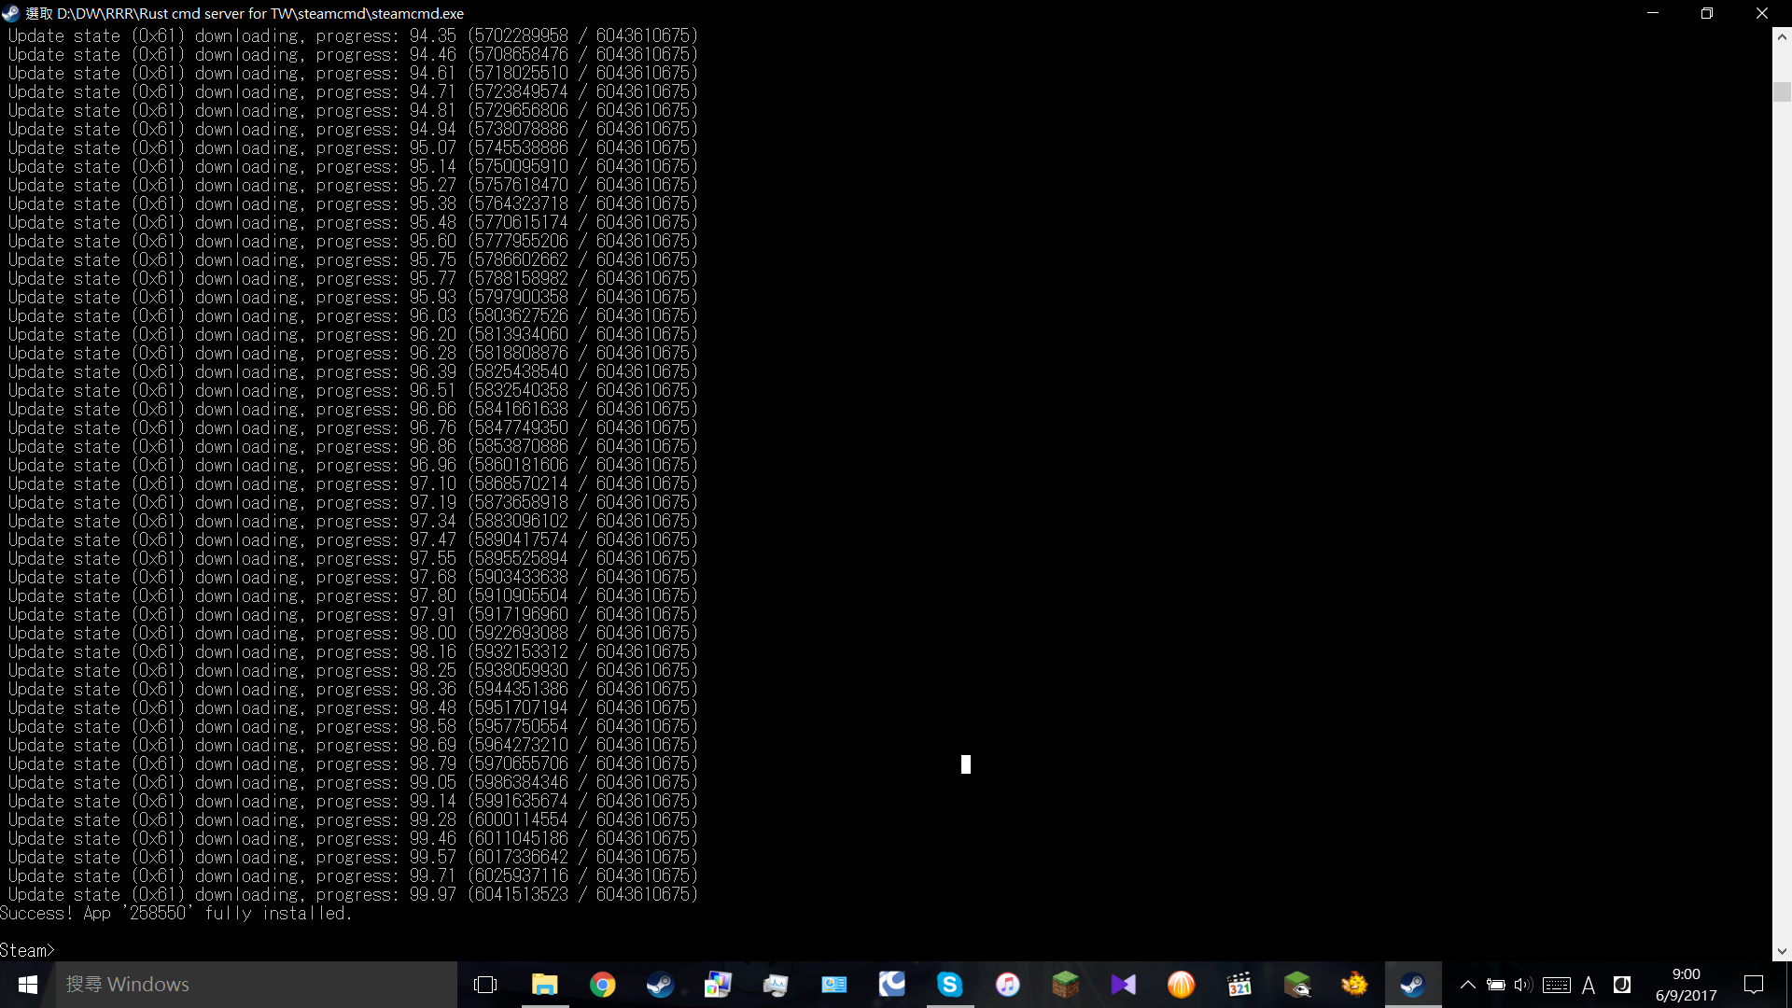1792x1008 pixels.
Task: Open Media Player Classic 321 icon
Action: tap(1239, 985)
